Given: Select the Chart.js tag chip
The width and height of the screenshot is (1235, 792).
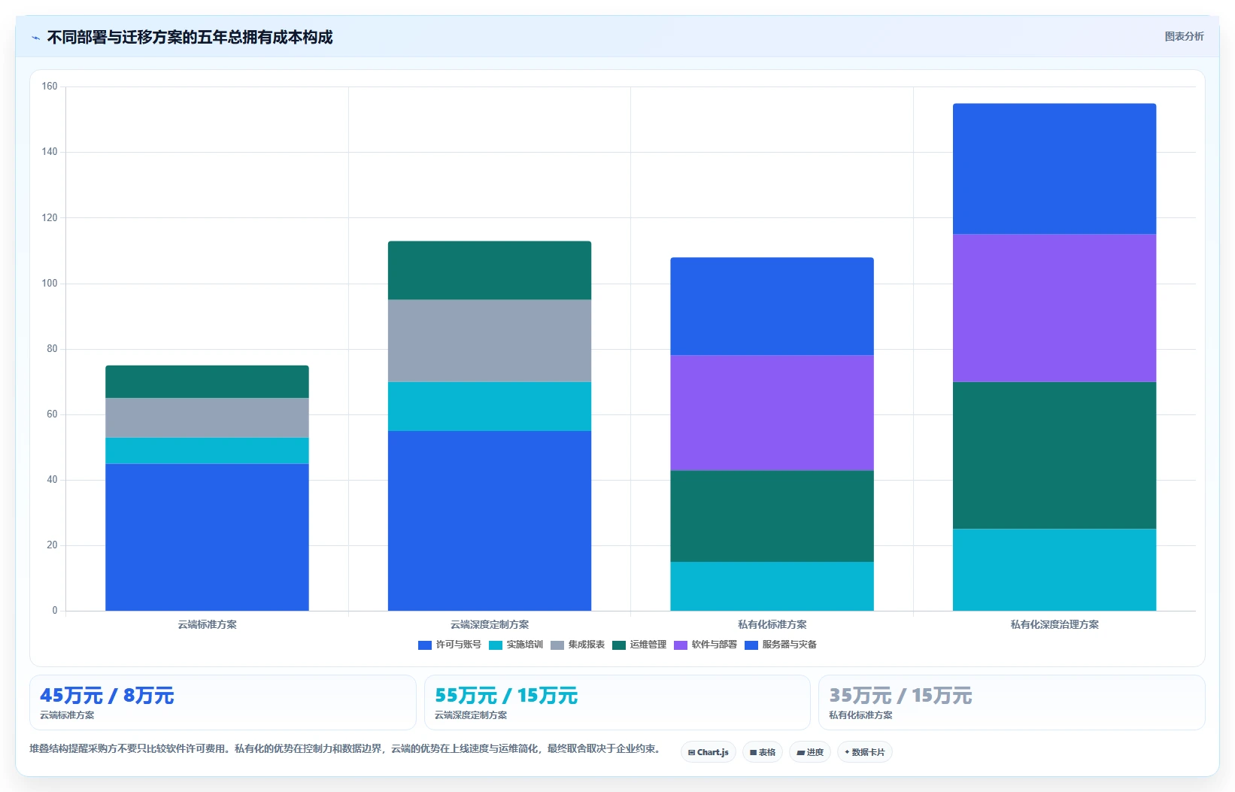Looking at the screenshot, I should click(x=709, y=752).
